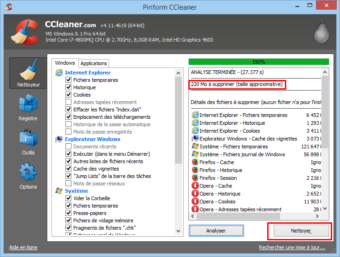
Task: Click Opera icon for Cache result
Action: coord(195,185)
